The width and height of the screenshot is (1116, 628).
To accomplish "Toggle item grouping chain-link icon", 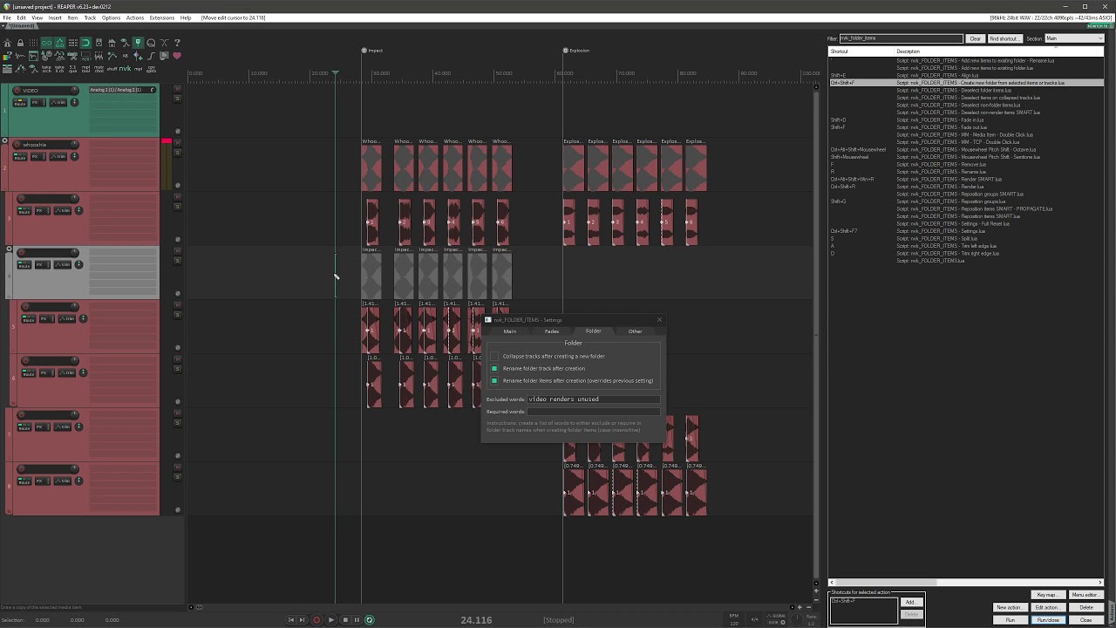I will [x=46, y=43].
